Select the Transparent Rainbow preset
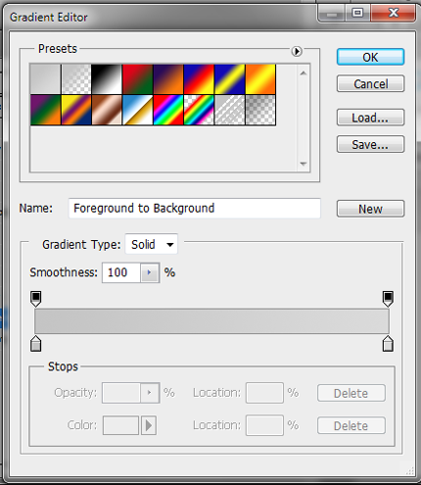Image resolution: width=421 pixels, height=485 pixels. [199, 110]
